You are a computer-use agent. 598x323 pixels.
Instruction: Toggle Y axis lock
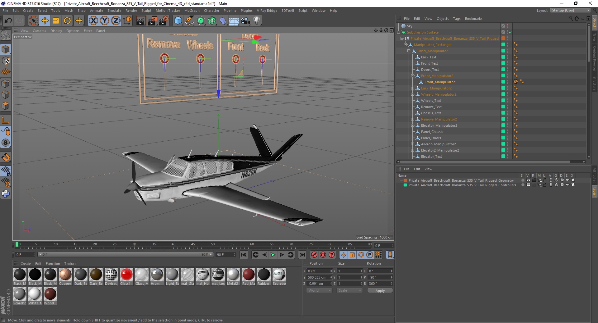click(x=105, y=21)
